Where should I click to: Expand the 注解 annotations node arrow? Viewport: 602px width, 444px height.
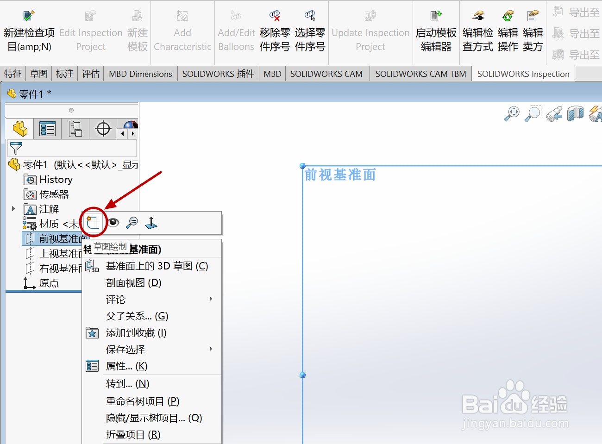13,209
